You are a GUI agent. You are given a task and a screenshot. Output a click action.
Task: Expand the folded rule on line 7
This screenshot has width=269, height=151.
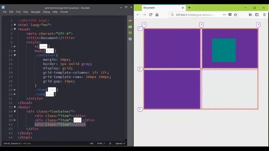pyautogui.click(x=15, y=47)
